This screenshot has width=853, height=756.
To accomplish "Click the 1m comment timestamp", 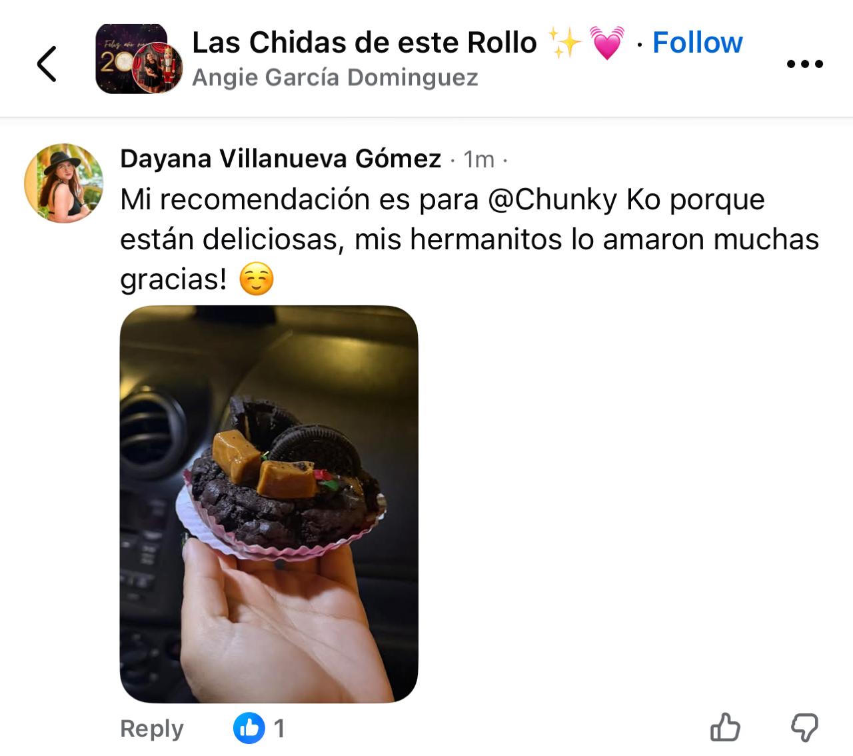I will (479, 159).
